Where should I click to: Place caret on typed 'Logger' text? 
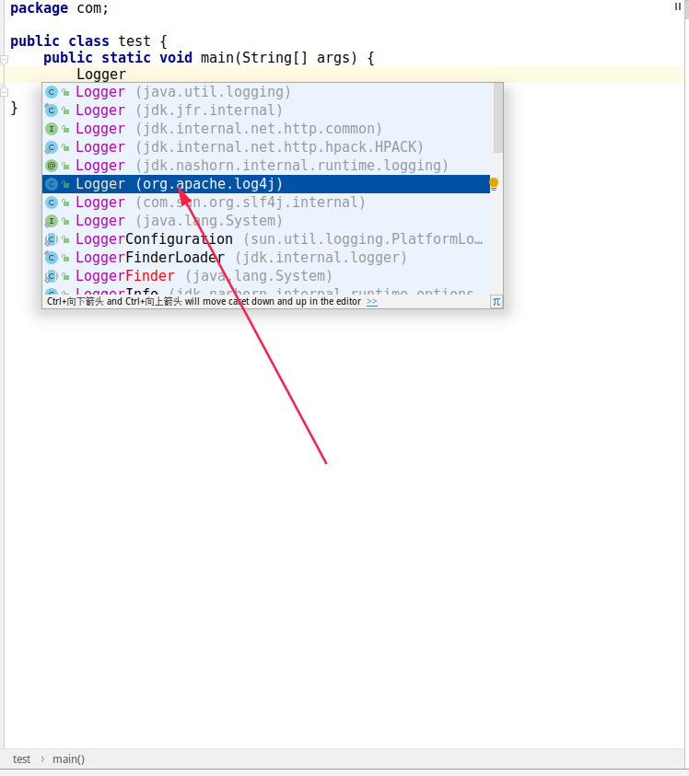[101, 75]
